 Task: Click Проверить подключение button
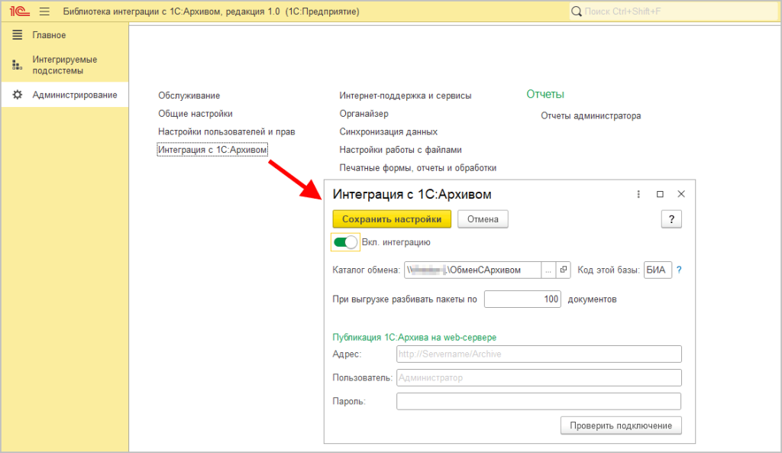pos(620,425)
